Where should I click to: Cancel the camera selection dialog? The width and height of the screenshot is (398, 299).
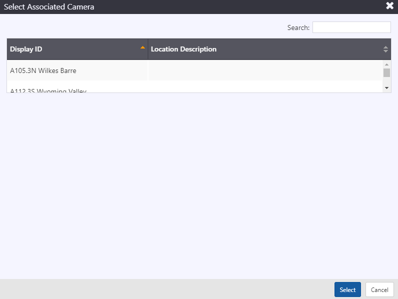(x=379, y=289)
